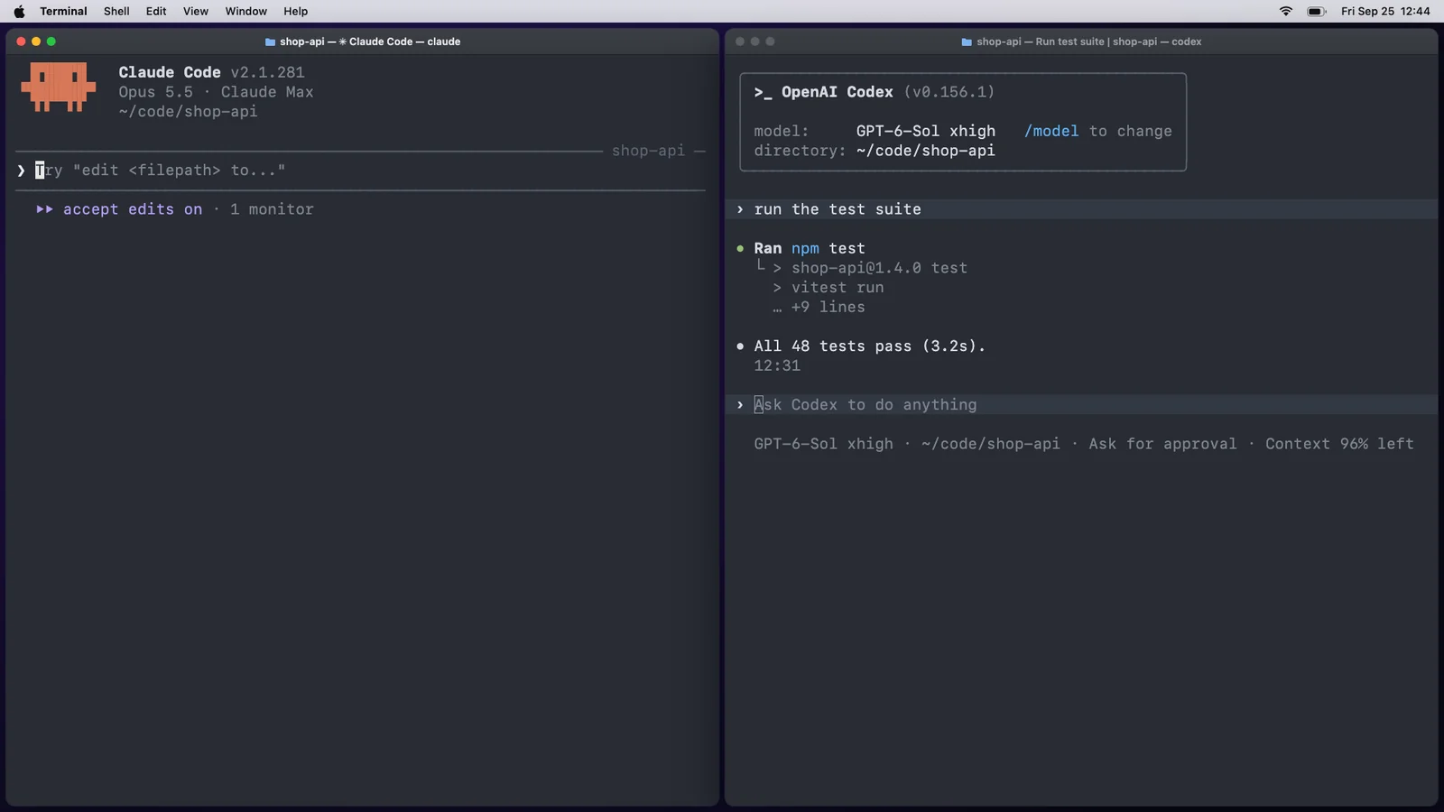Open the Apple menu
Image resolution: width=1444 pixels, height=812 pixels.
point(19,11)
